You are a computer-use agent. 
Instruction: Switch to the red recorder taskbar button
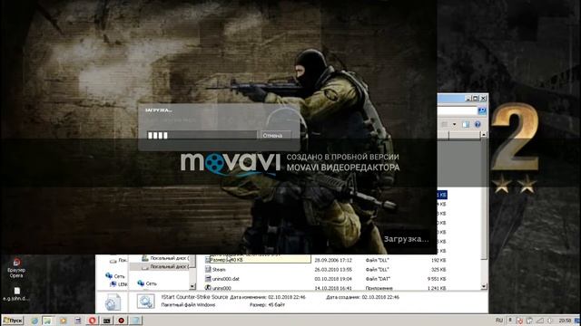(121, 321)
